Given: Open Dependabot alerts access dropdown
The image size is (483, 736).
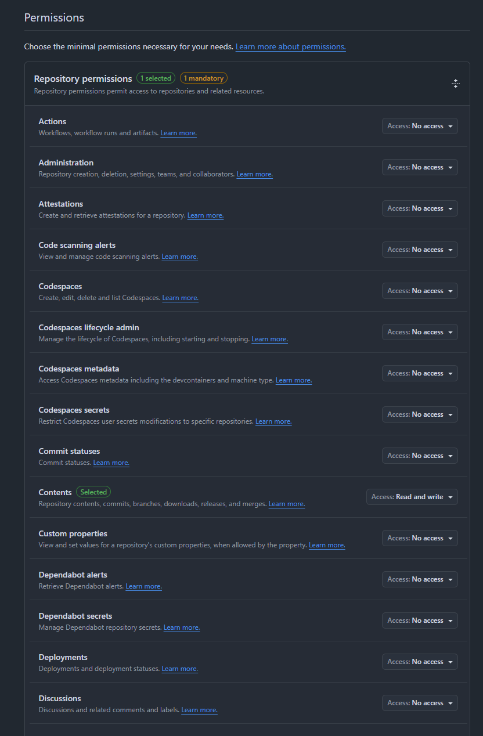Looking at the screenshot, I should click(x=420, y=579).
